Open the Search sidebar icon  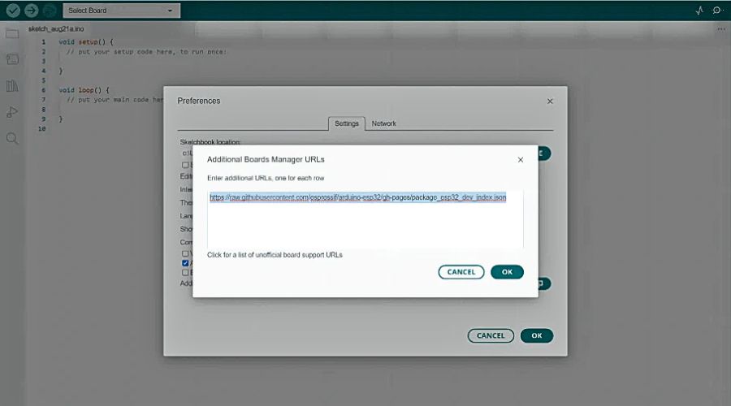[x=12, y=138]
